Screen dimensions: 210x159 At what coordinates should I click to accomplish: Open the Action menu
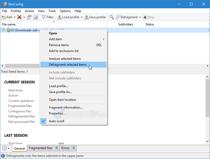[29, 11]
